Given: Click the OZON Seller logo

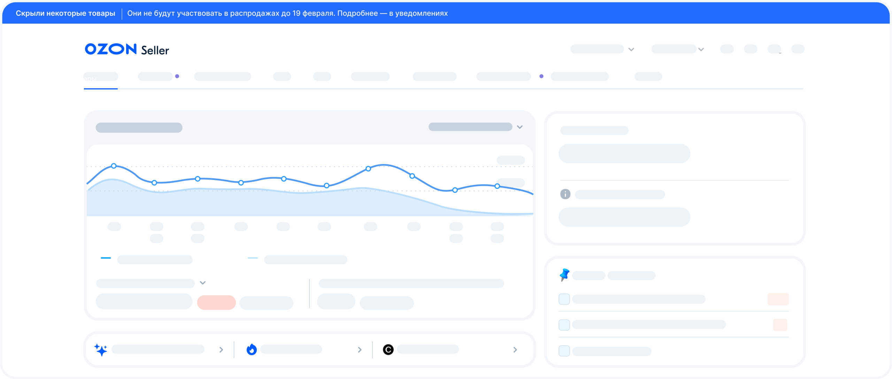Looking at the screenshot, I should [127, 49].
